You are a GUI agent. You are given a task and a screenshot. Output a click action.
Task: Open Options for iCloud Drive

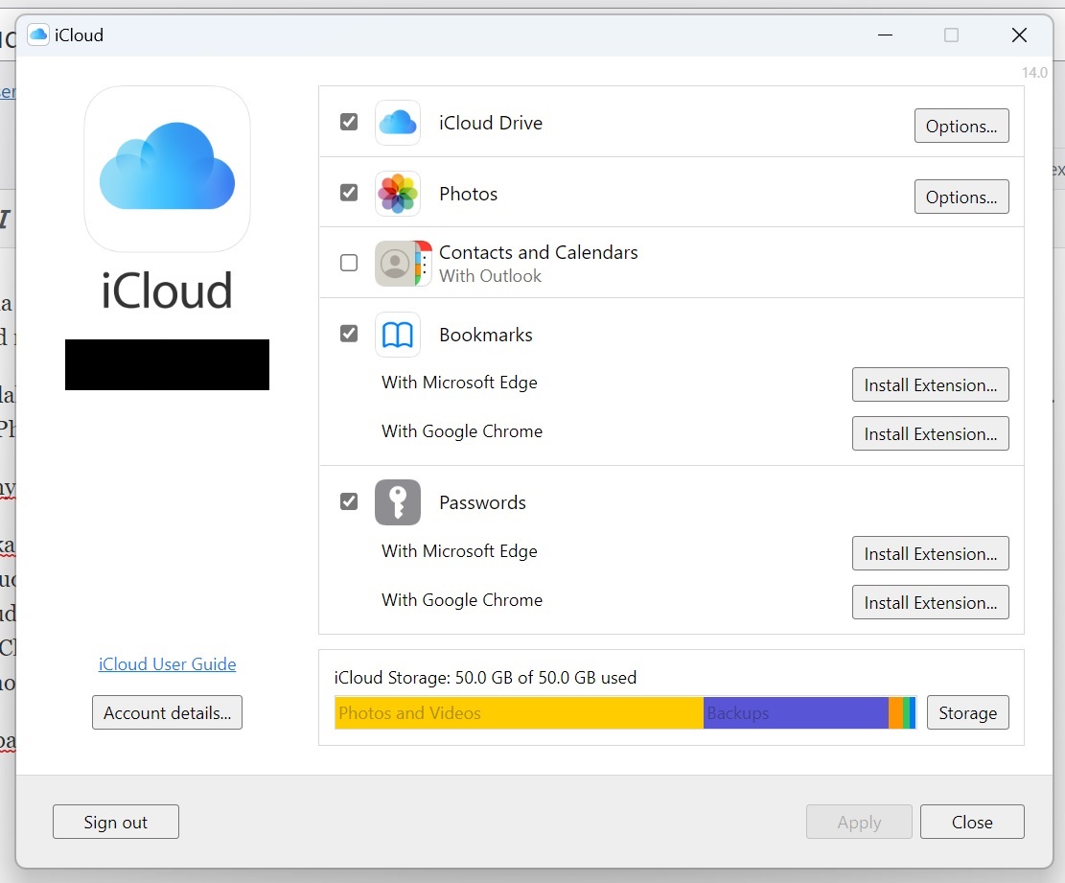[x=961, y=126]
